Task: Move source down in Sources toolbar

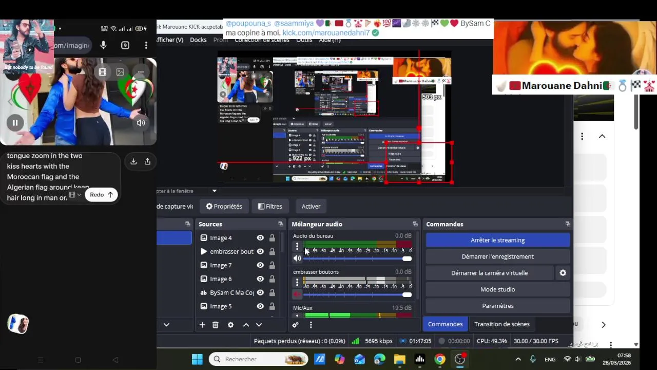Action: [259, 325]
